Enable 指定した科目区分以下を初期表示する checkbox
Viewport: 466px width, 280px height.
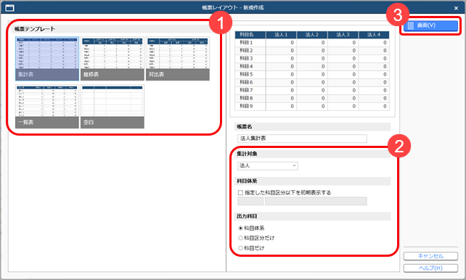240,193
